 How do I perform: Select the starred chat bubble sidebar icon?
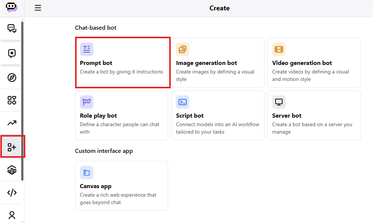12,53
